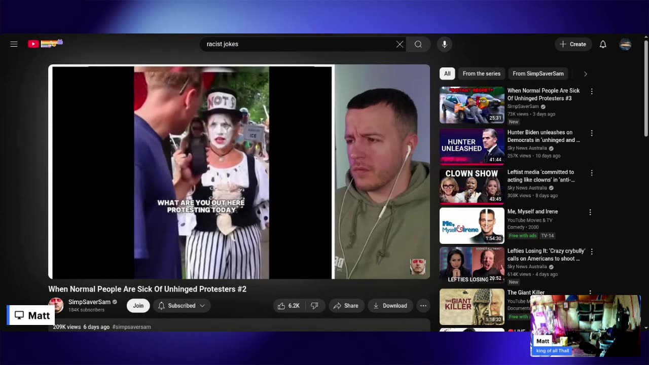Click '209K views 6 days ago' text
Image resolution: width=649 pixels, height=365 pixels.
[81, 327]
